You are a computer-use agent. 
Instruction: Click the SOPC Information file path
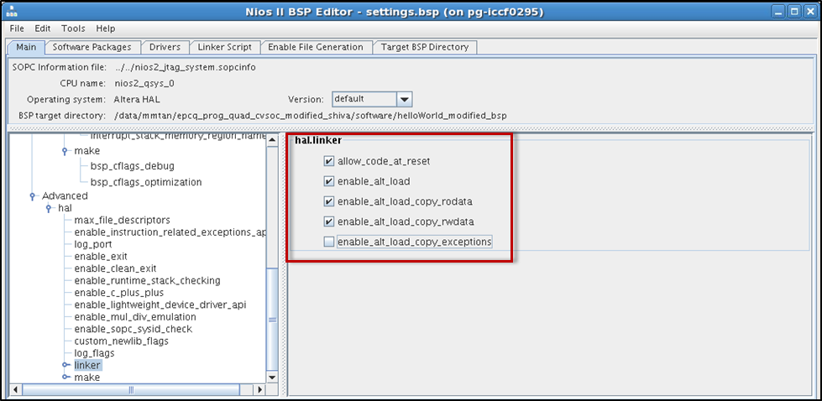click(185, 67)
